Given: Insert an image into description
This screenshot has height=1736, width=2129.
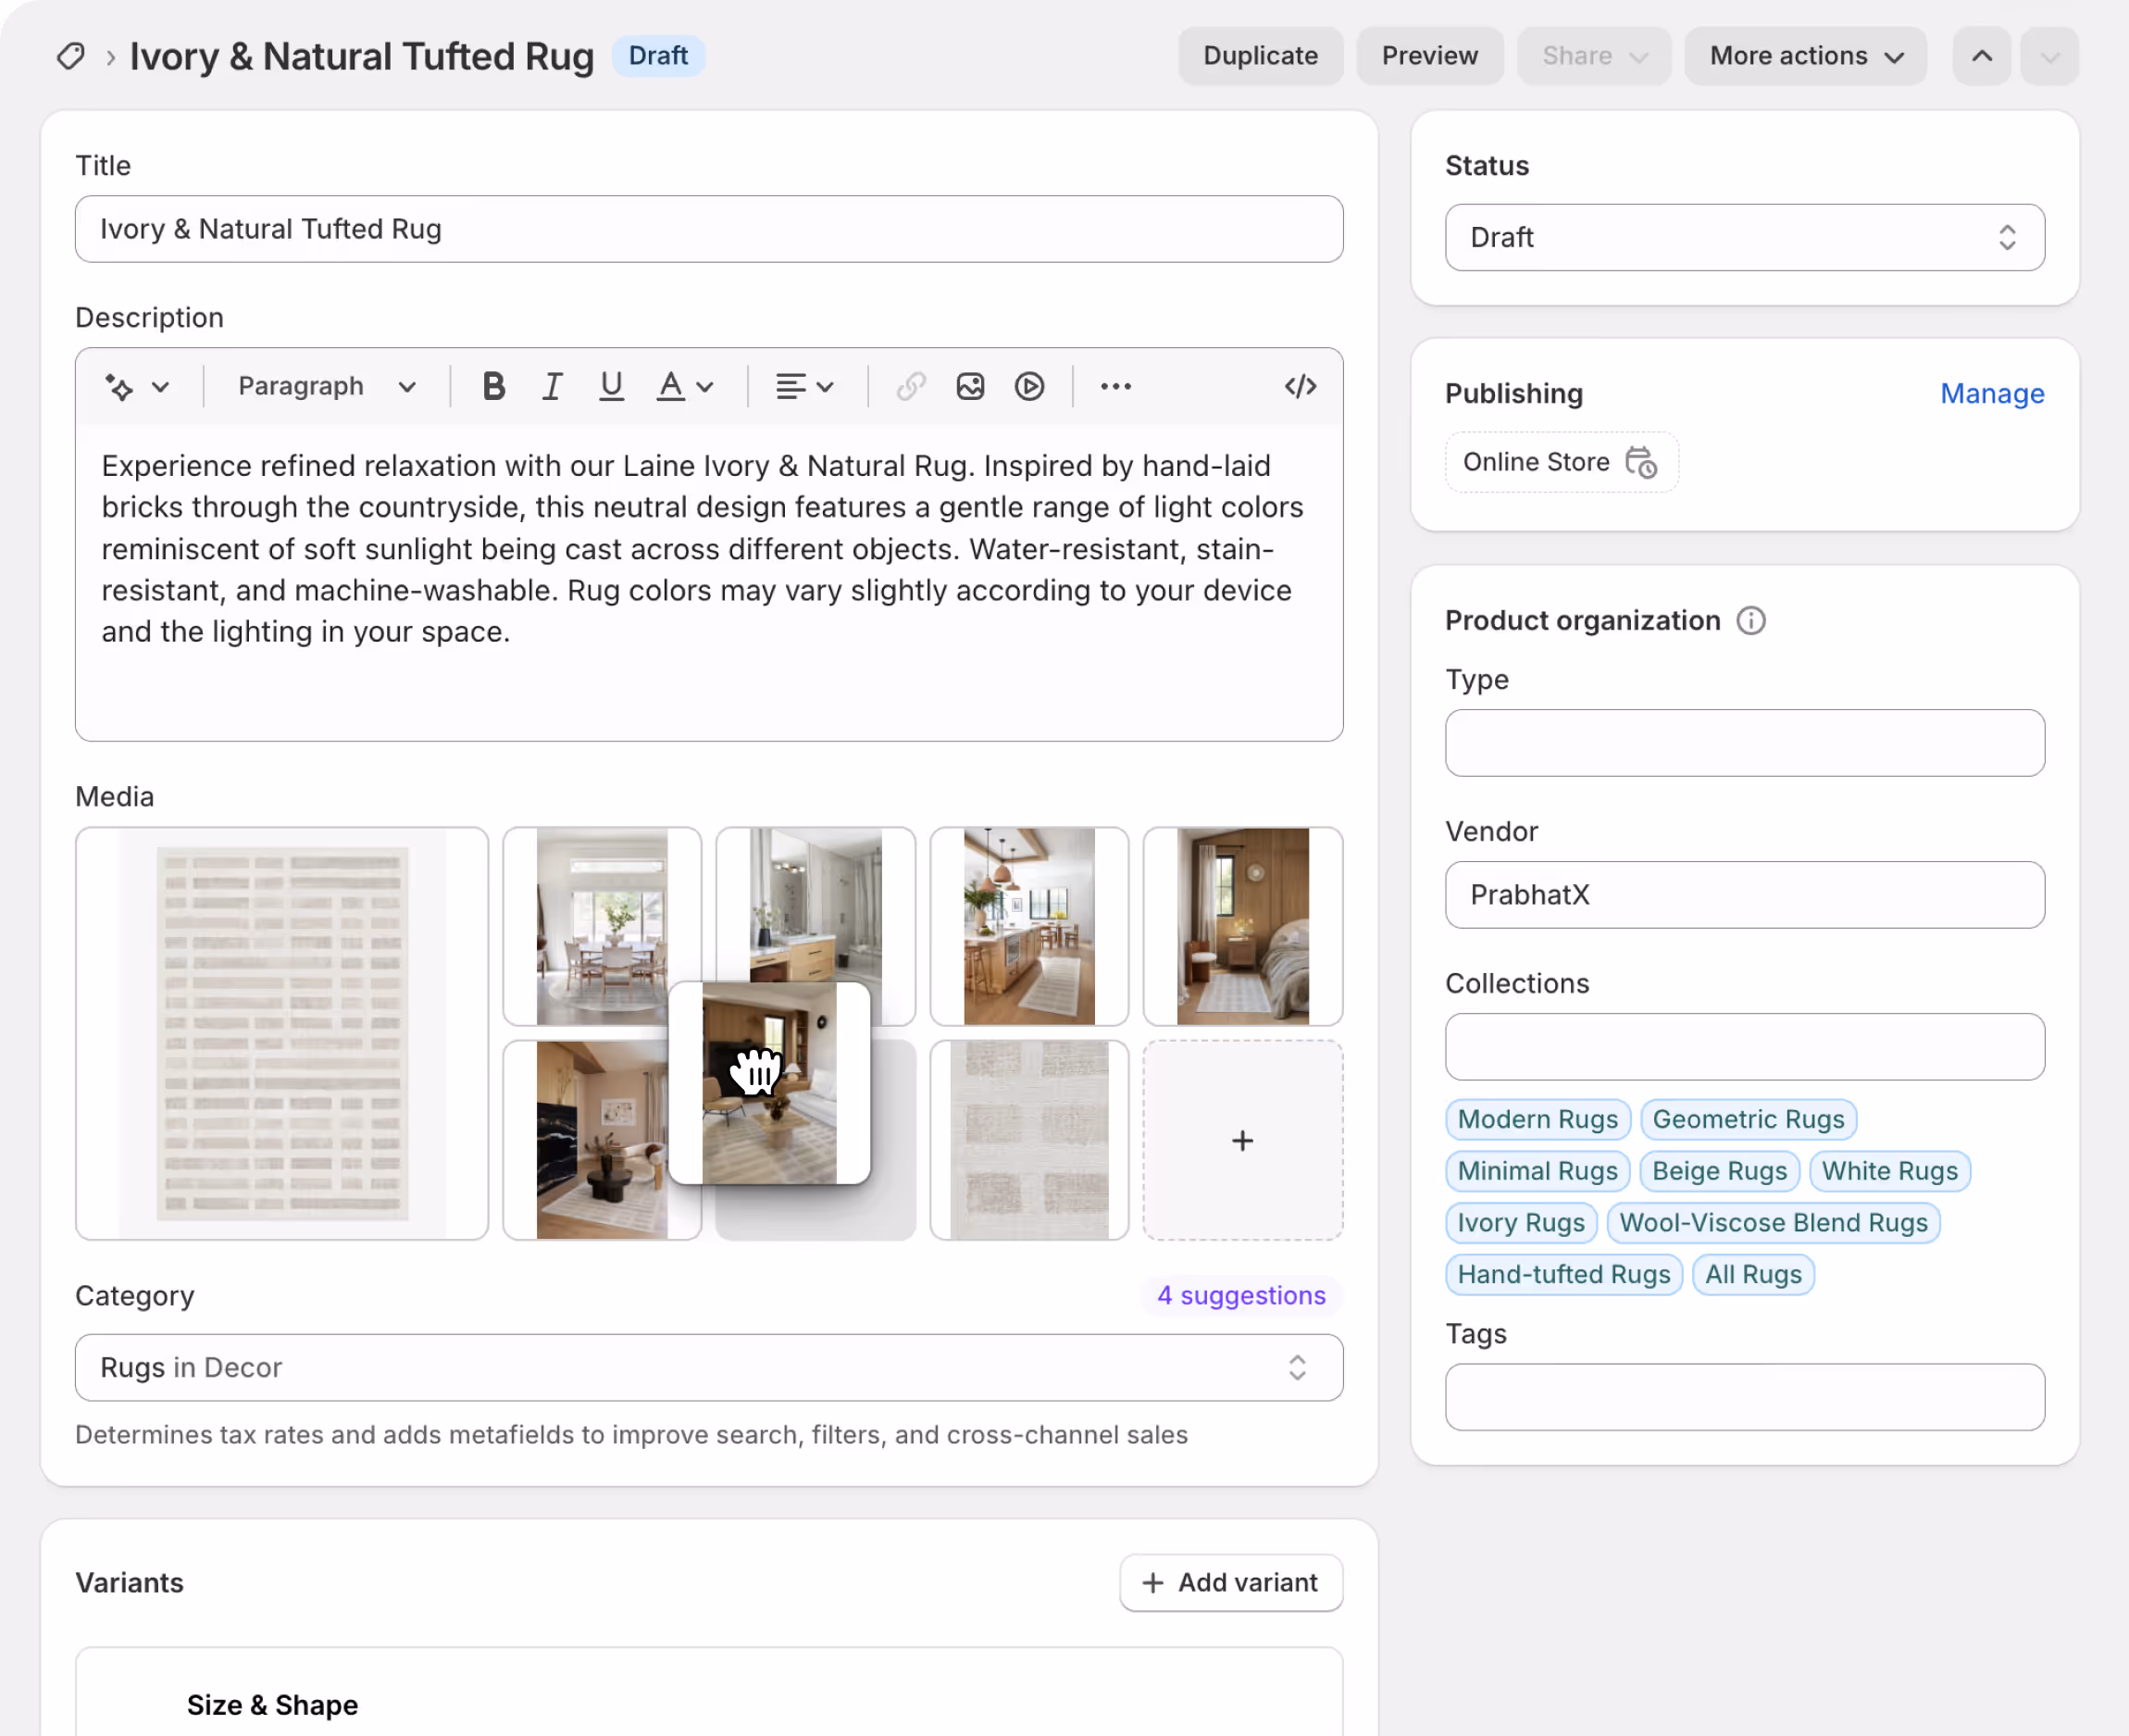Looking at the screenshot, I should pyautogui.click(x=969, y=386).
